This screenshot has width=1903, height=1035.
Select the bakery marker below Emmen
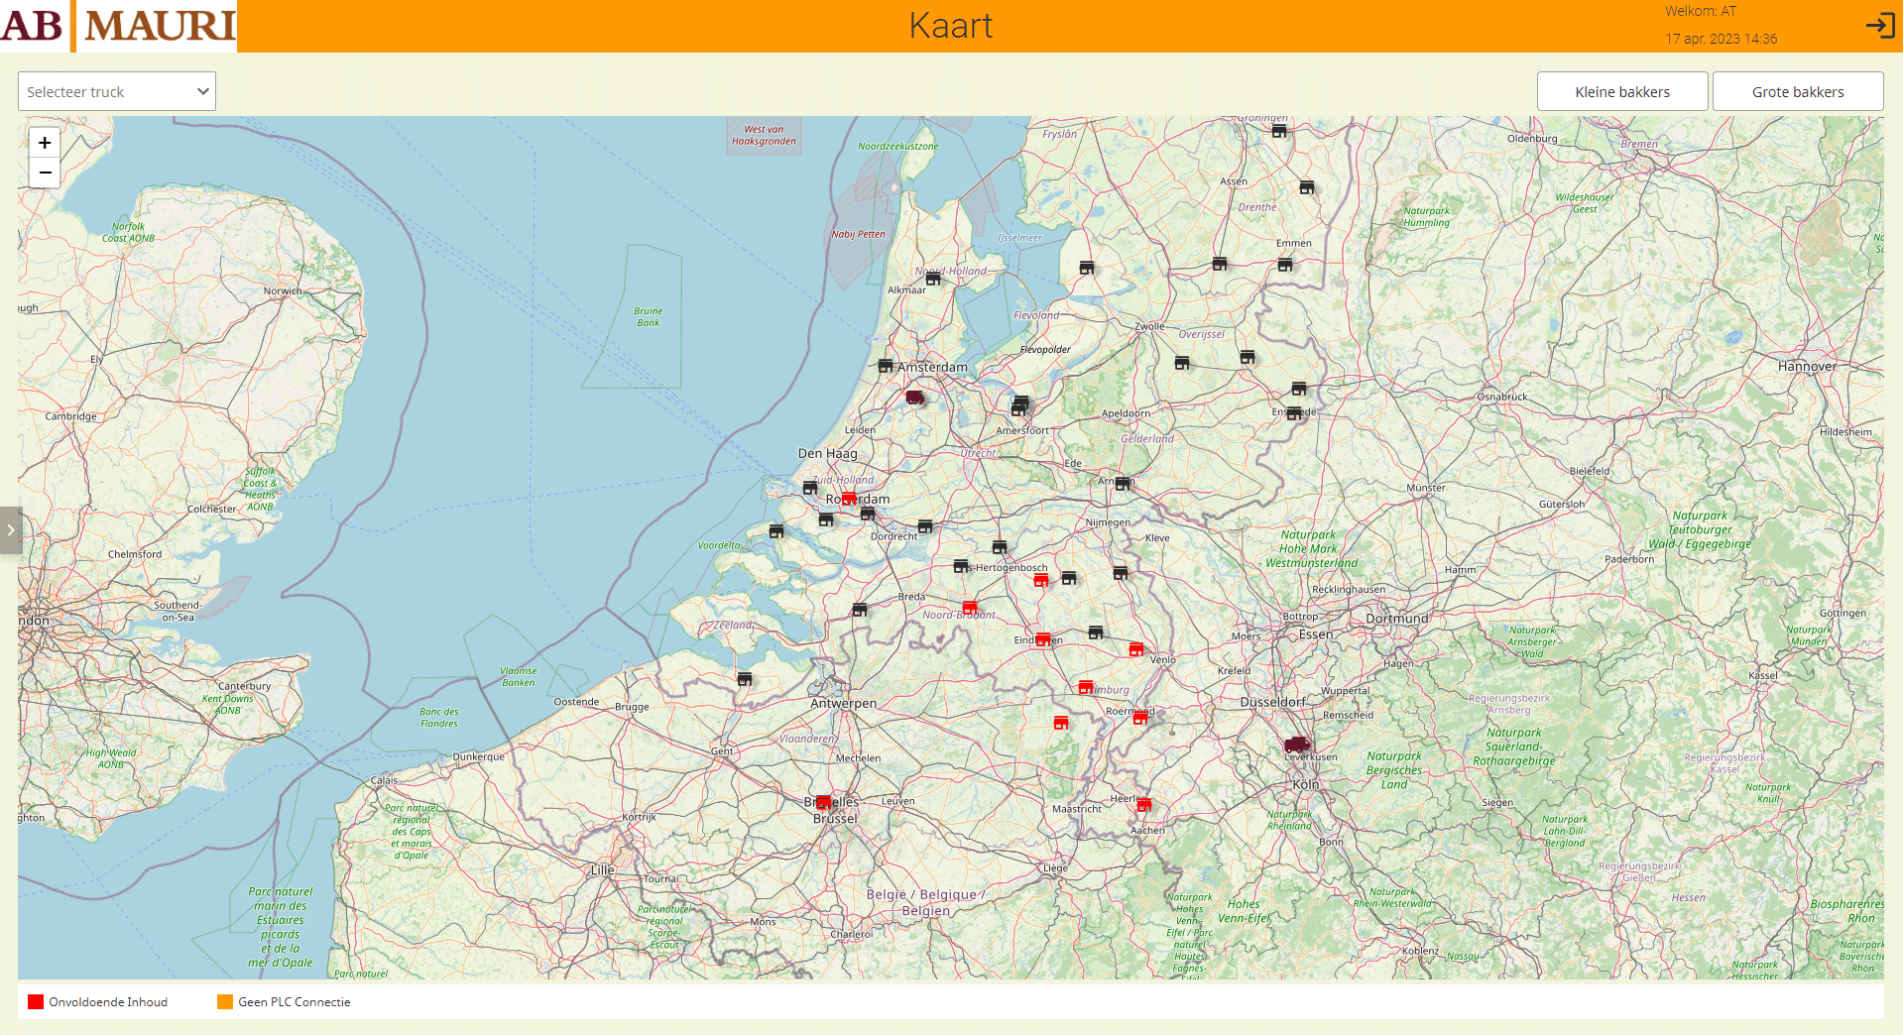click(x=1285, y=265)
